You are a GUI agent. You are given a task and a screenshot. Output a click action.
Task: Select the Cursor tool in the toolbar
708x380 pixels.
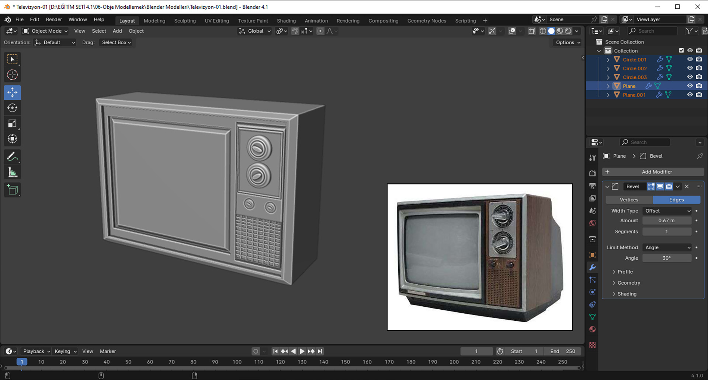click(12, 75)
